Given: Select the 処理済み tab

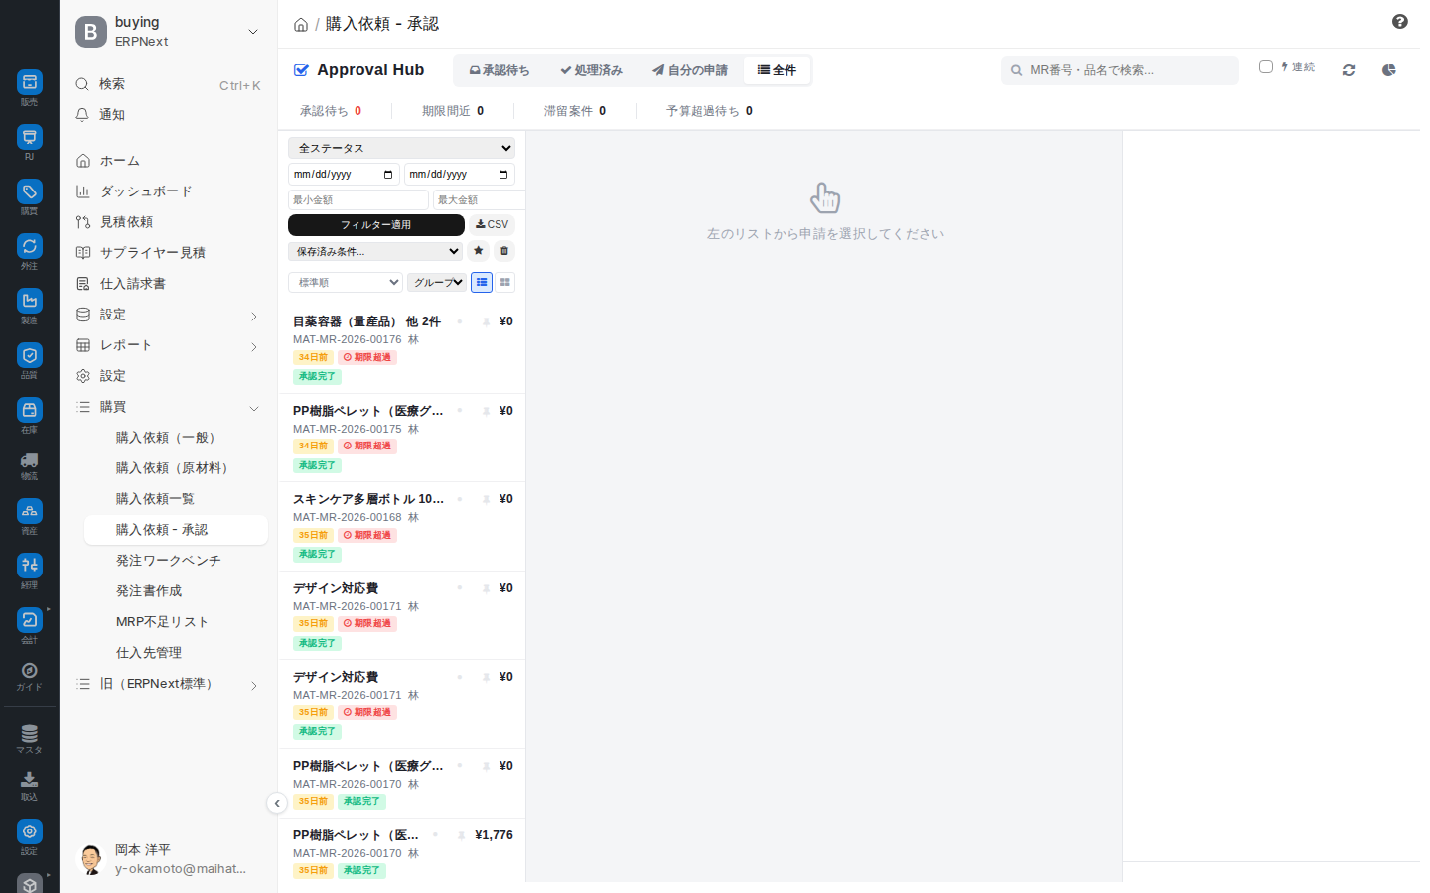Looking at the screenshot, I should (x=591, y=70).
